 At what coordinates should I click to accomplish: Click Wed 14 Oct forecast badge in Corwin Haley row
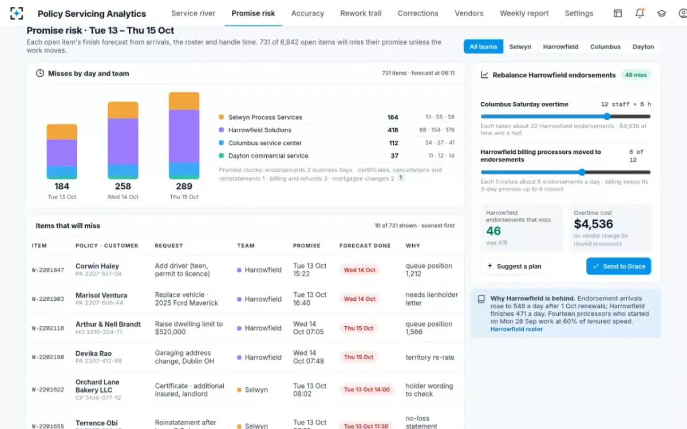(x=360, y=270)
